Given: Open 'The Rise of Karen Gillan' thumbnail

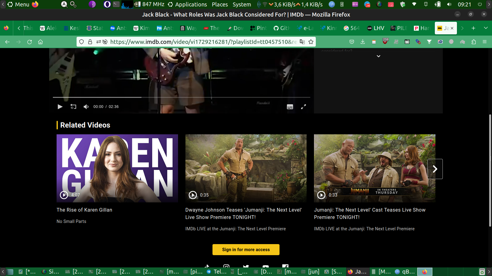Looking at the screenshot, I should [x=117, y=168].
